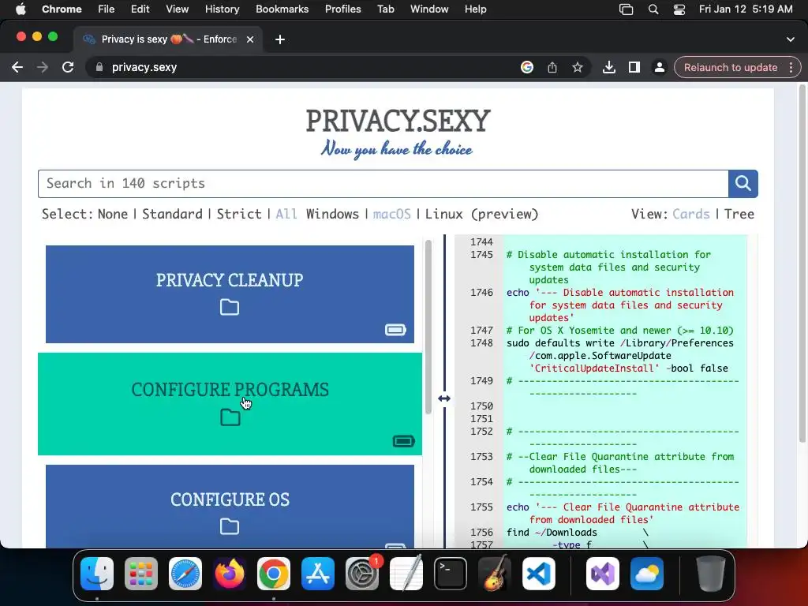Open the History menu
The height and width of the screenshot is (606, 808).
point(222,9)
